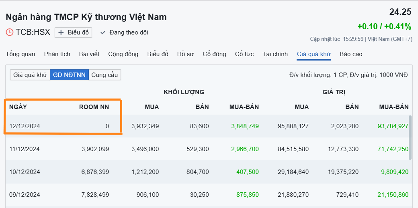
Task: Click sell volume 529,300
Action: tap(197, 149)
